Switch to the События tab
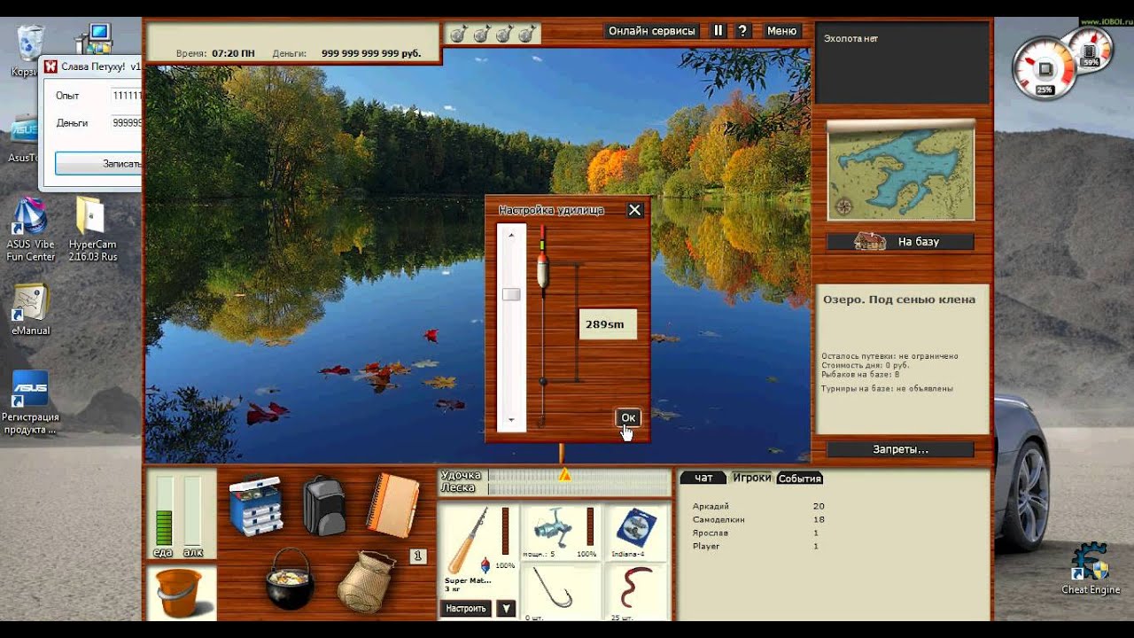The height and width of the screenshot is (638, 1134). 800,478
